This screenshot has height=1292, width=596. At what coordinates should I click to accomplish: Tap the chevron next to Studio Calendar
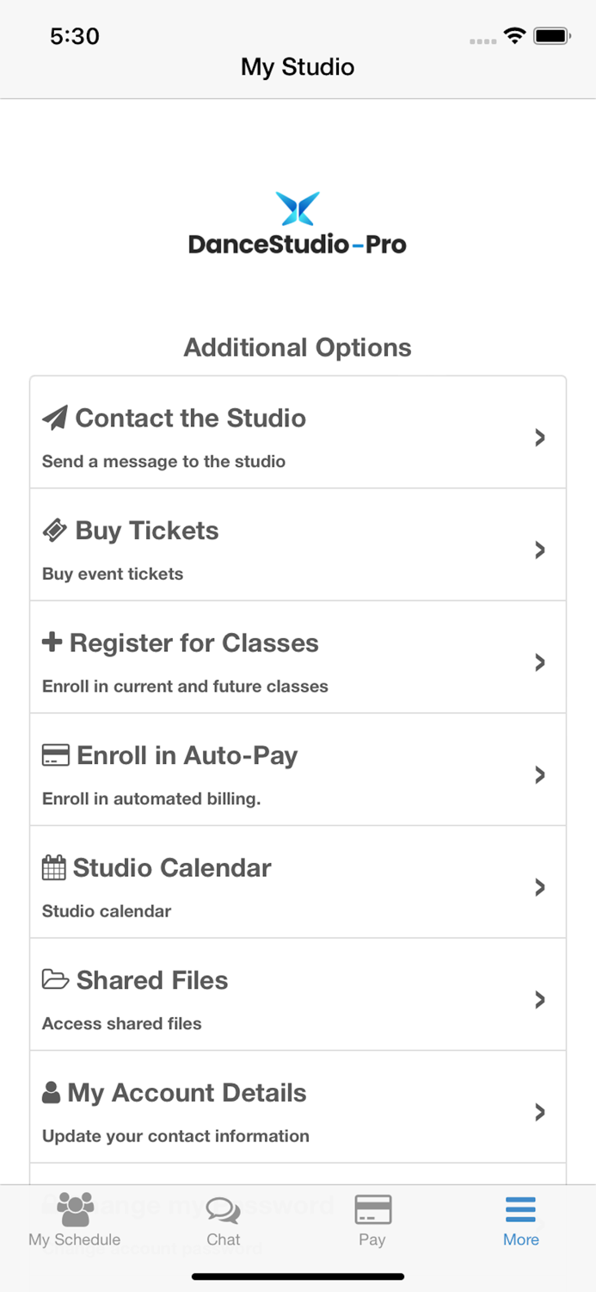(x=540, y=887)
